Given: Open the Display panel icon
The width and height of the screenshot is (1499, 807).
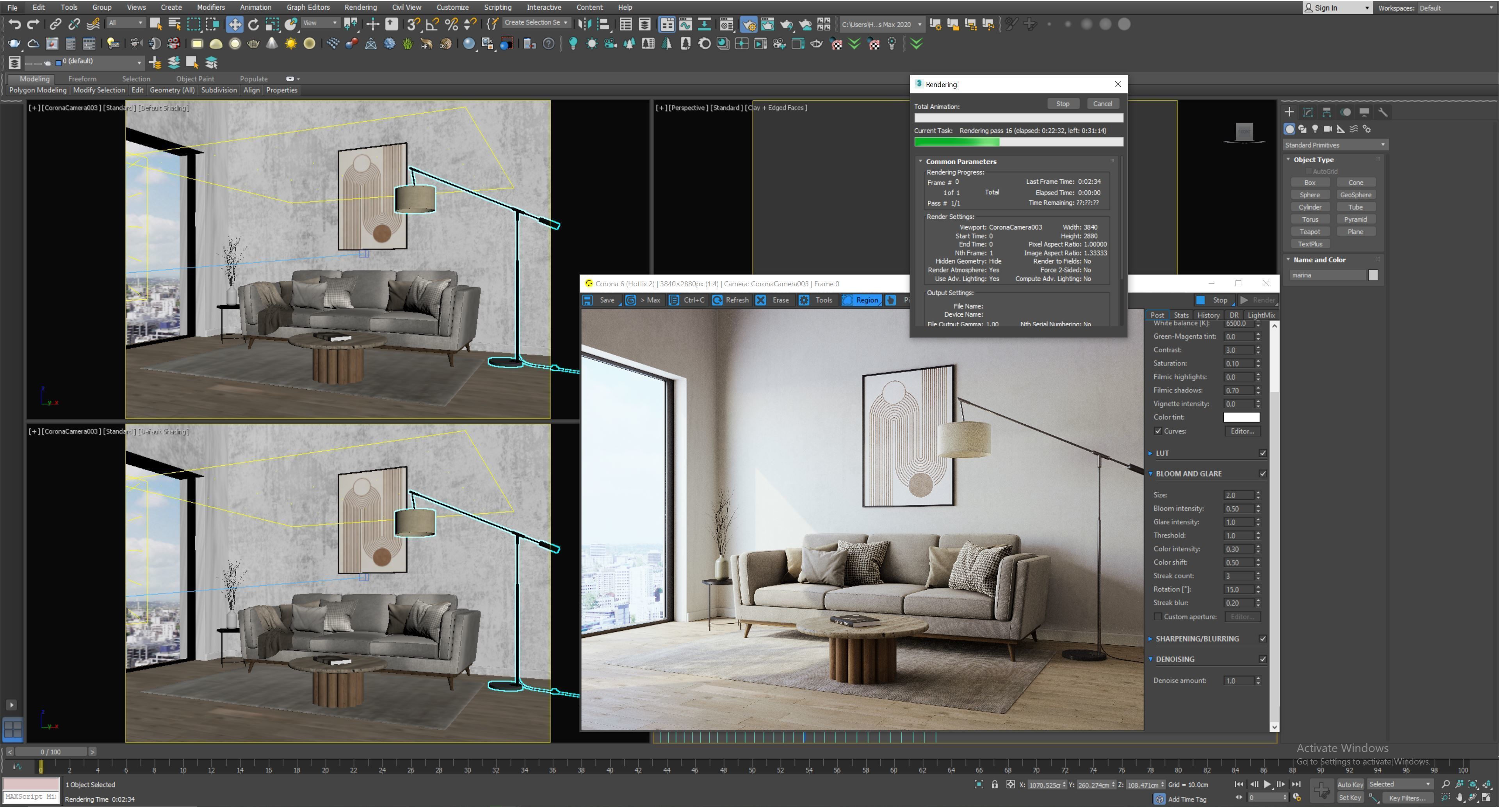Looking at the screenshot, I should pyautogui.click(x=1364, y=112).
